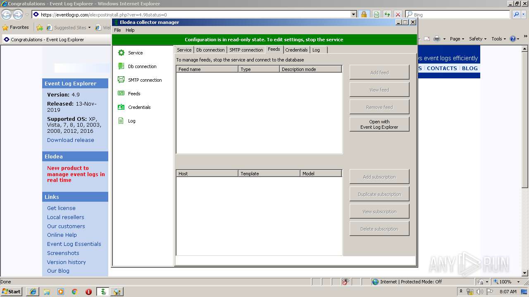Click the Favorites star icon

pos(5,28)
